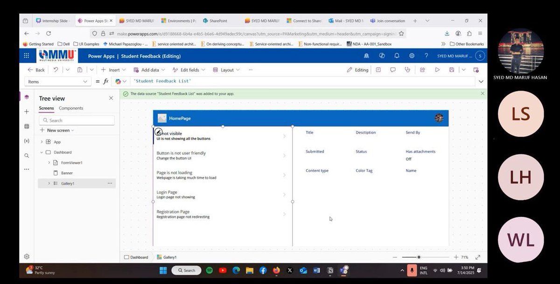Open the comments icon in command bar
Screen dimensions: 560x284
click(393, 70)
